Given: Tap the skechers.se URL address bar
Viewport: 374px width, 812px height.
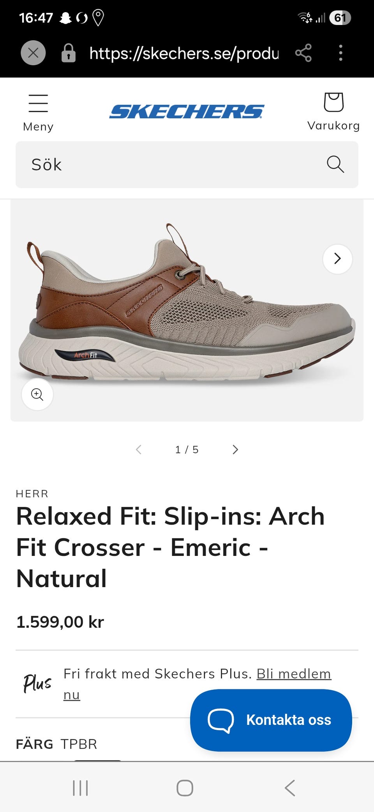Looking at the screenshot, I should [x=184, y=53].
